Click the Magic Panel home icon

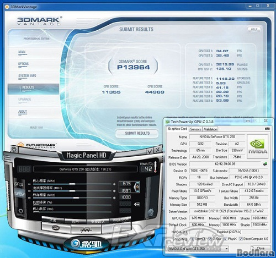tap(150, 212)
